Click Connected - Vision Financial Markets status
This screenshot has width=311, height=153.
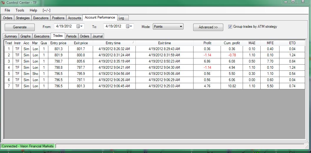pyautogui.click(x=28, y=146)
